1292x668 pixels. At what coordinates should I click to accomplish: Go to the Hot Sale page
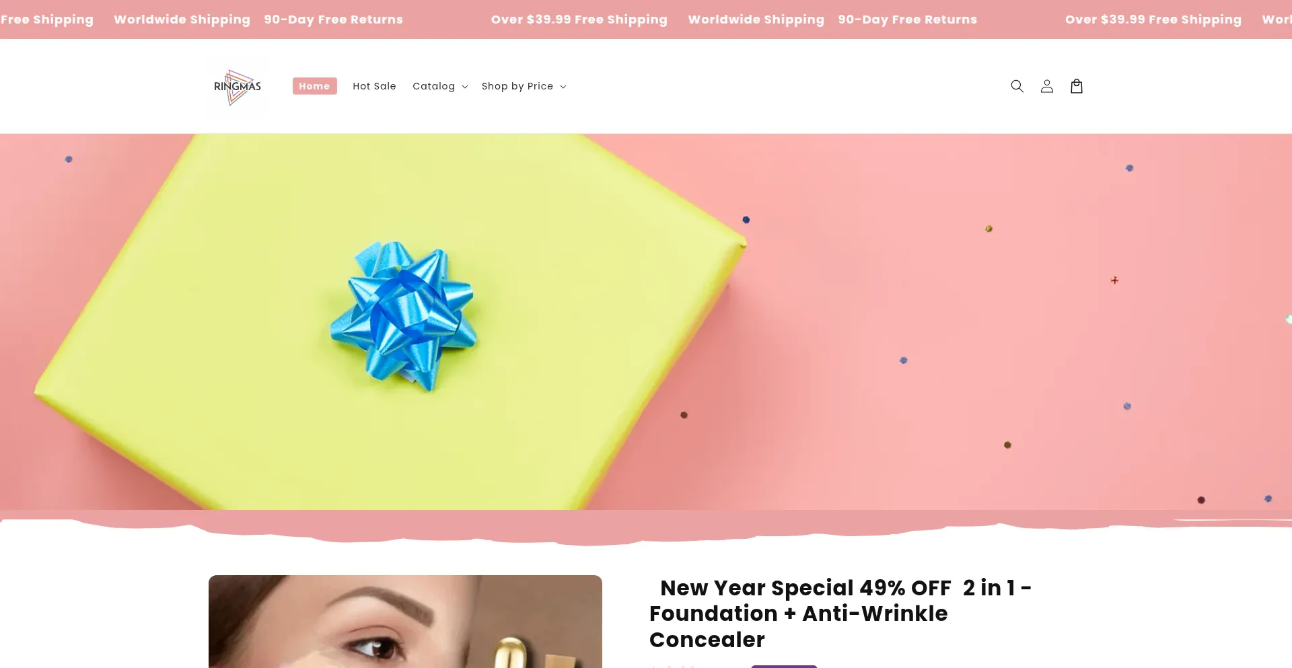point(374,86)
